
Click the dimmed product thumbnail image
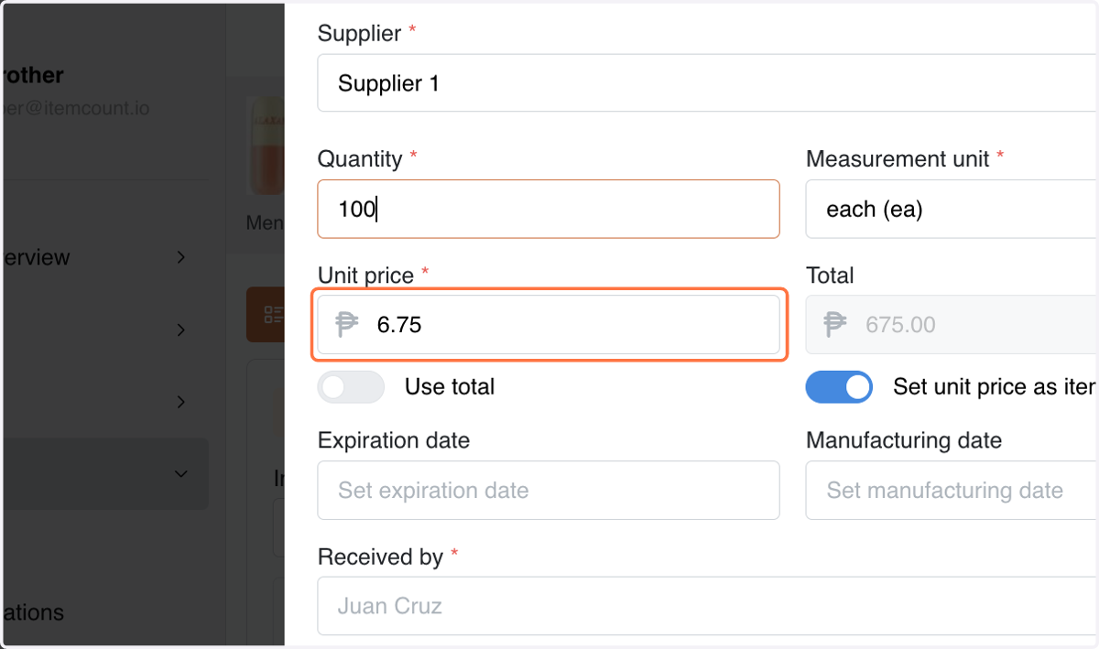tap(266, 146)
